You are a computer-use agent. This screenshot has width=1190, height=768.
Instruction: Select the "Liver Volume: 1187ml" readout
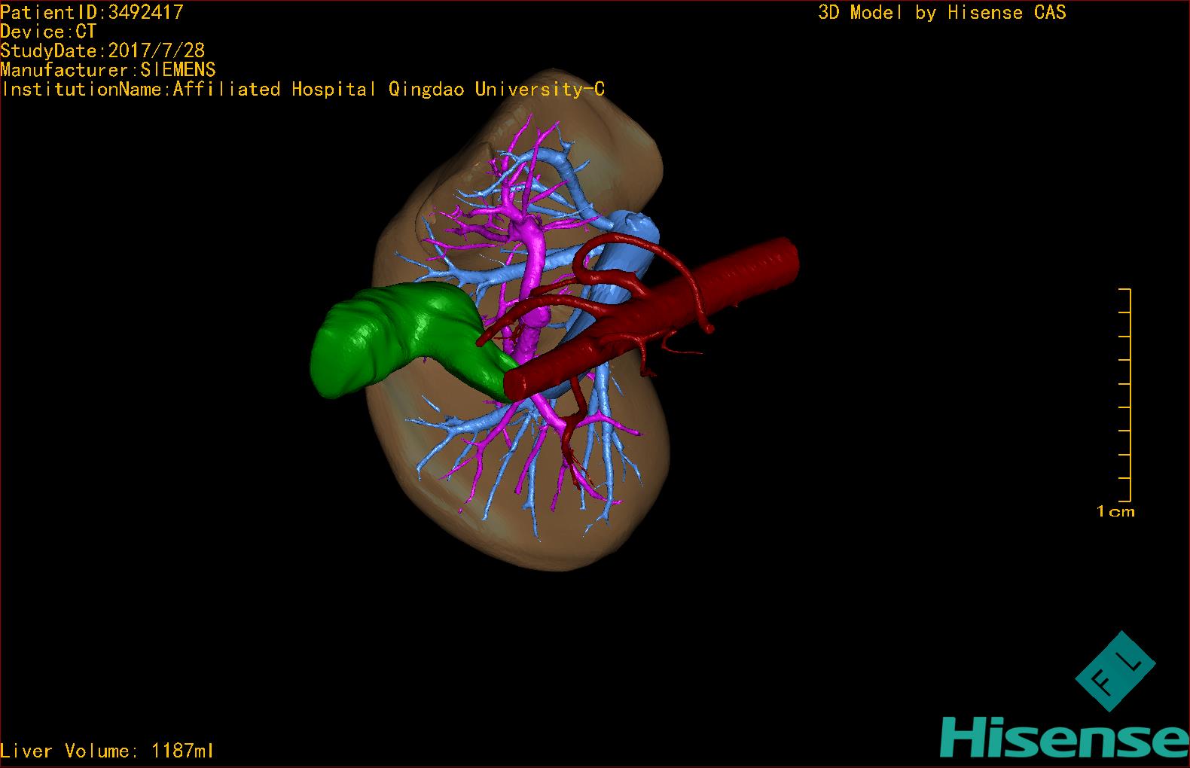point(108,751)
